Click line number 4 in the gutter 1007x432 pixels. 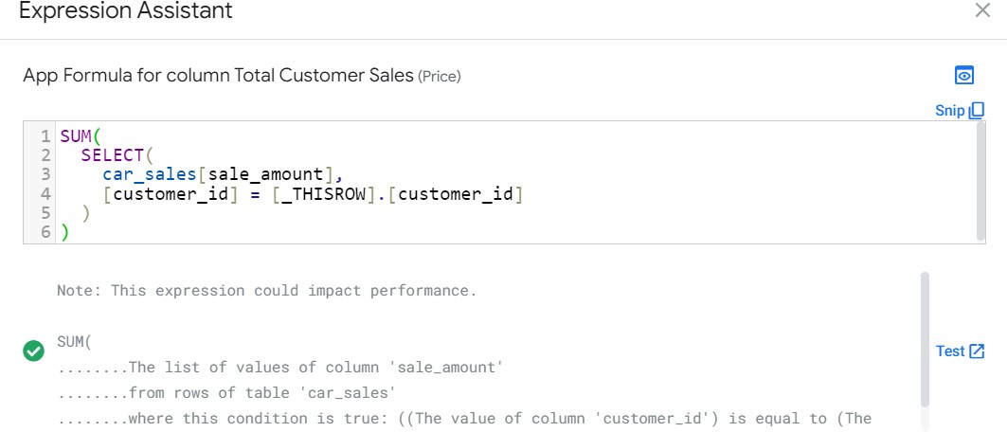click(x=45, y=195)
